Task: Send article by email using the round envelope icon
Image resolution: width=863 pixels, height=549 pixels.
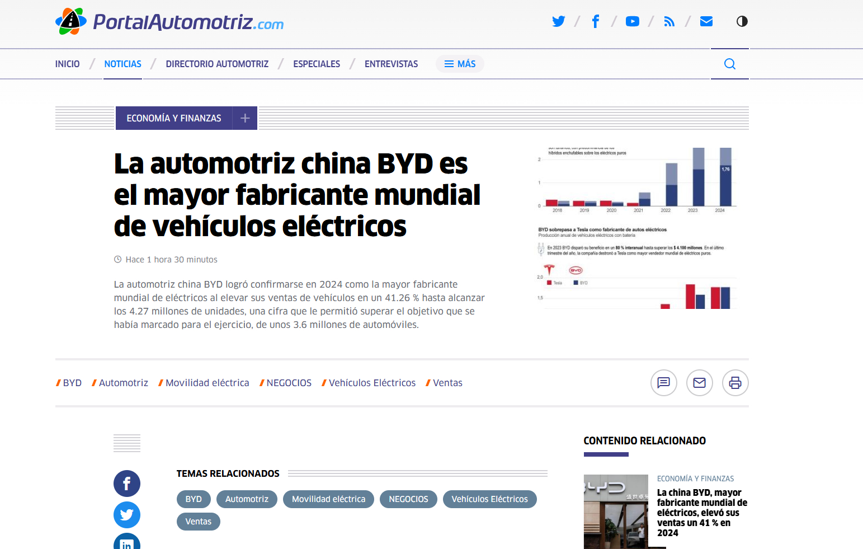Action: coord(700,383)
